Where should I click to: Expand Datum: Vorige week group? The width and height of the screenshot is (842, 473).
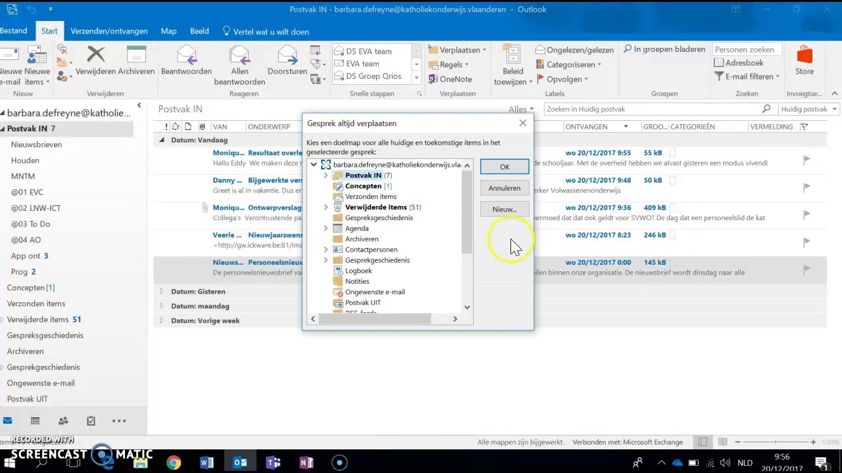click(x=162, y=321)
